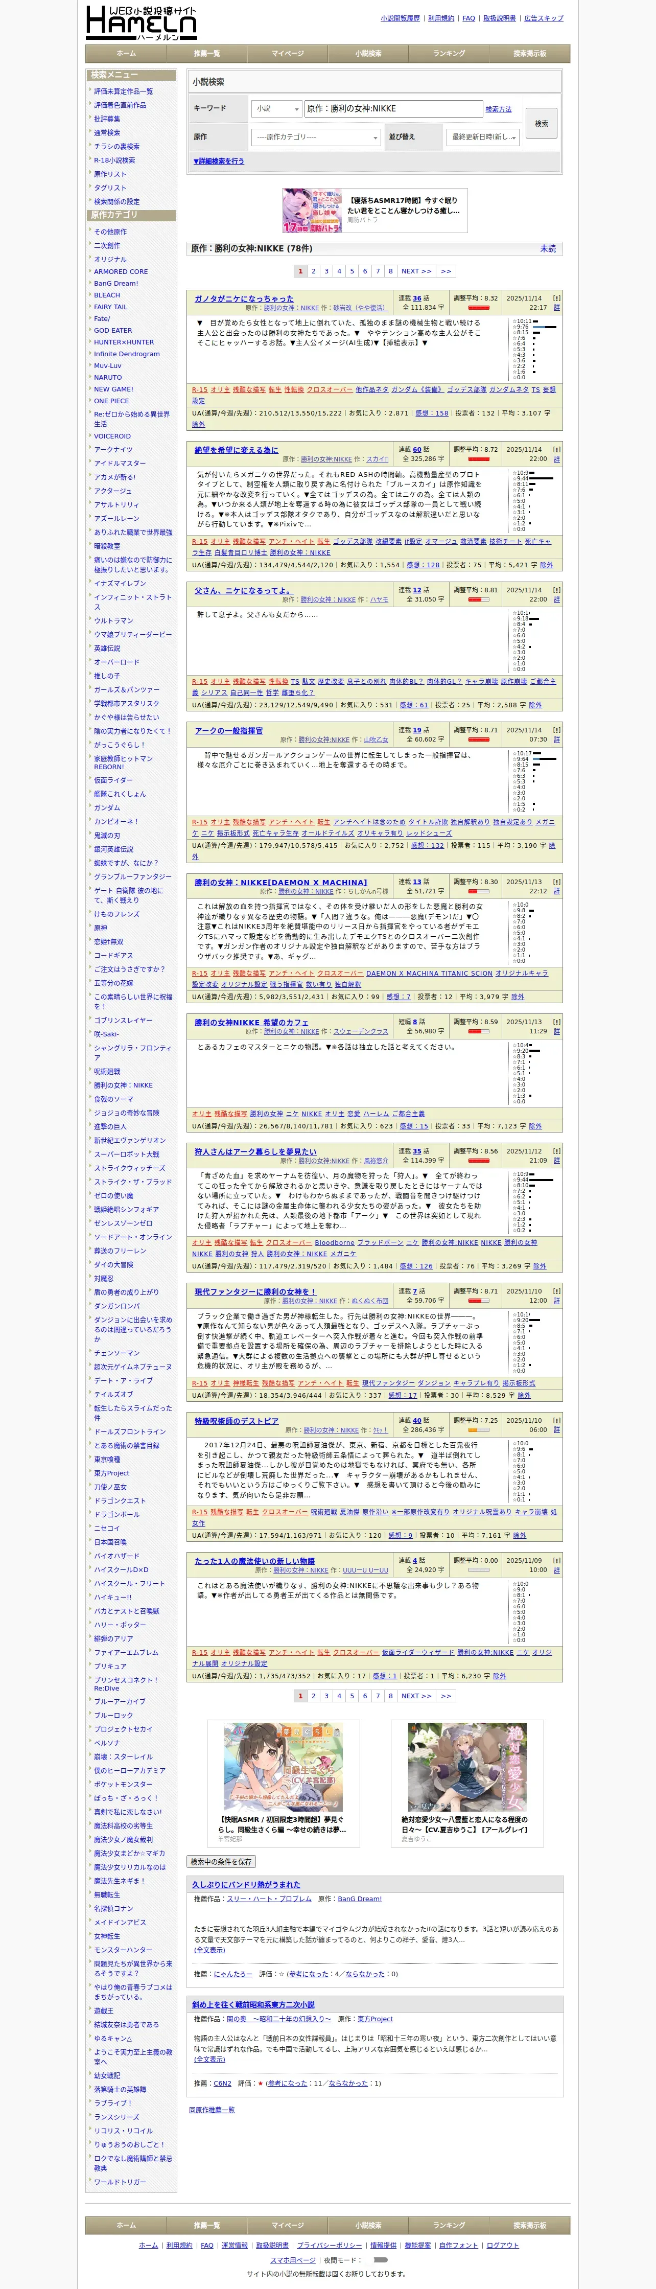
Task: Click the 検索 search button
Action: (x=542, y=124)
